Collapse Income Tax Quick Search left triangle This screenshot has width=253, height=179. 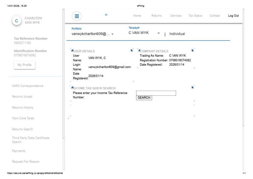coord(72,87)
